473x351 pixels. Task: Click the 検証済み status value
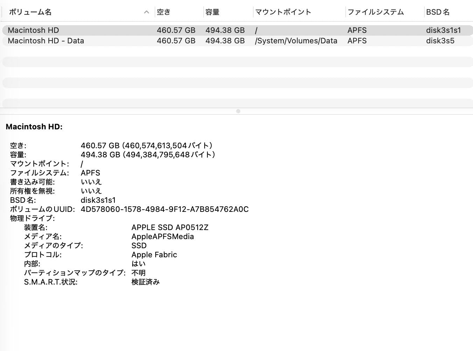pos(145,282)
